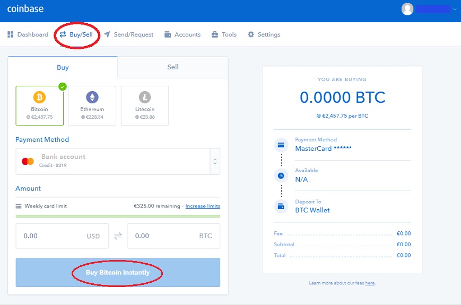Click the Accounts wallet icon
The height and width of the screenshot is (305, 461).
(x=168, y=34)
